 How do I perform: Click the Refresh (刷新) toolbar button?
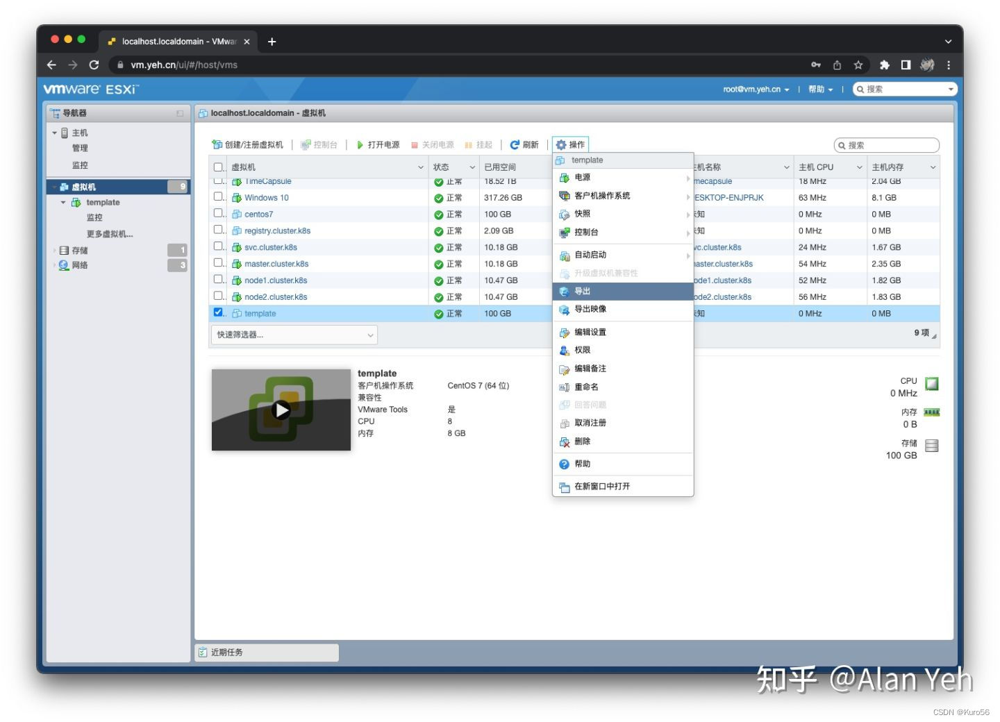[x=524, y=144]
